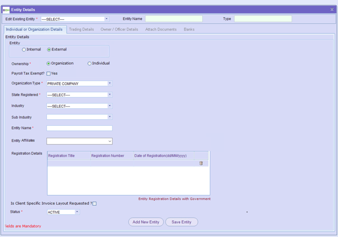Open the Attach Documents tab
The image size is (338, 237).
(x=161, y=29)
